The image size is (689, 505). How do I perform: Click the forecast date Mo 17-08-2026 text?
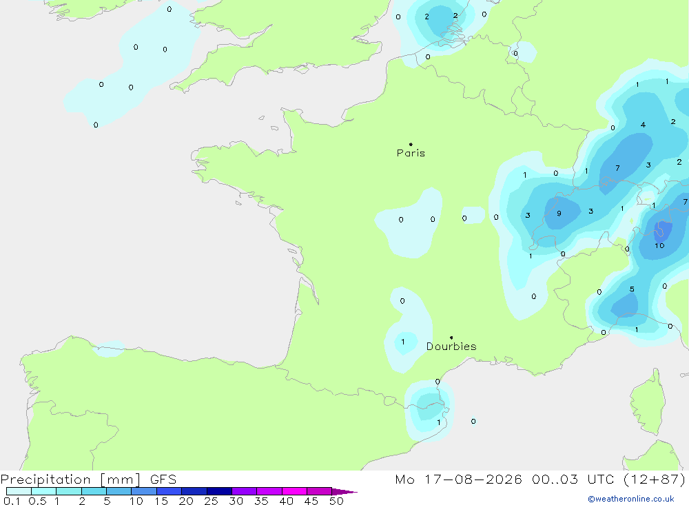click(x=458, y=479)
